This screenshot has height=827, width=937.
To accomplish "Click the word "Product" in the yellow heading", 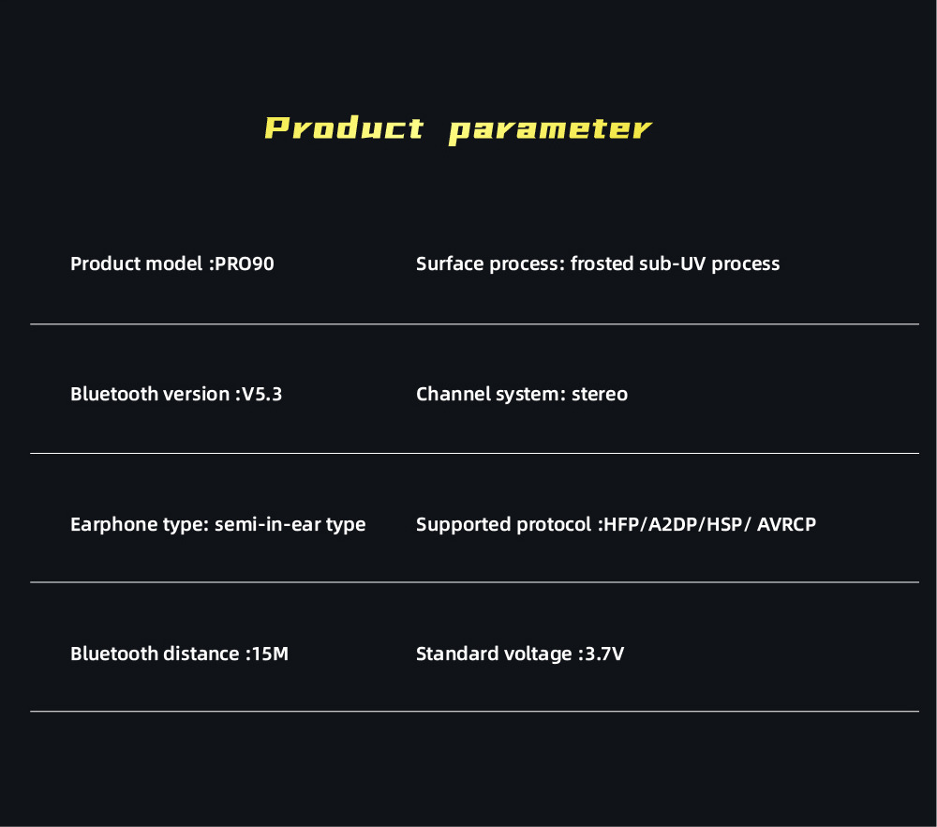I will [344, 128].
